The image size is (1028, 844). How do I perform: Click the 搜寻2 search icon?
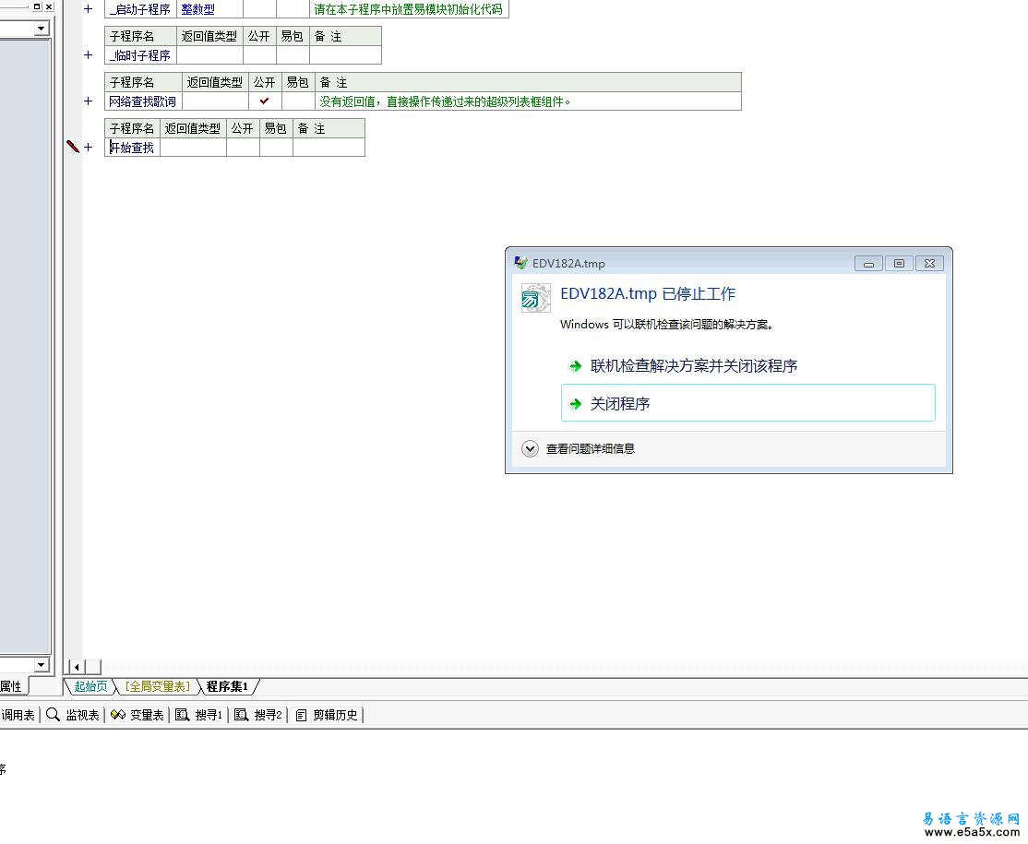[x=241, y=715]
